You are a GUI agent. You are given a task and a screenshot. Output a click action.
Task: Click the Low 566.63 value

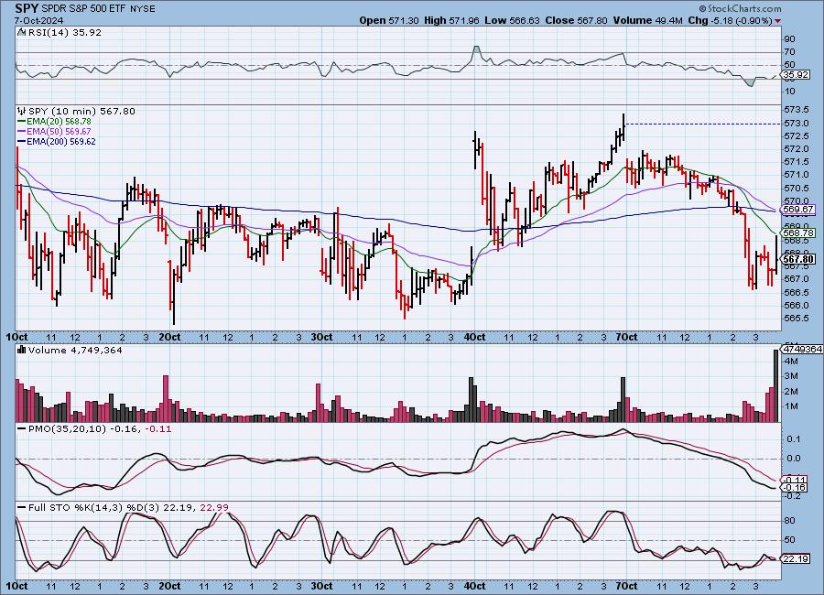point(512,20)
